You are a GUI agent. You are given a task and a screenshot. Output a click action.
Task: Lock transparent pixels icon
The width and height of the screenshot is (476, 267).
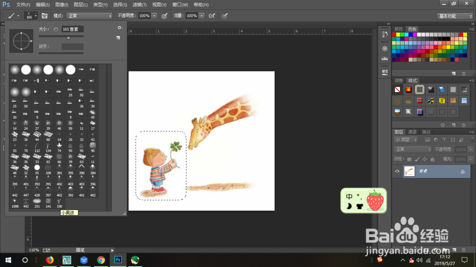409,159
